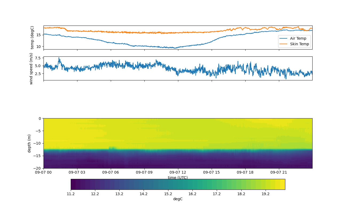This screenshot has height=213, width=347.
Task: Click the '09-07 12' time tick label
Action: (x=178, y=172)
